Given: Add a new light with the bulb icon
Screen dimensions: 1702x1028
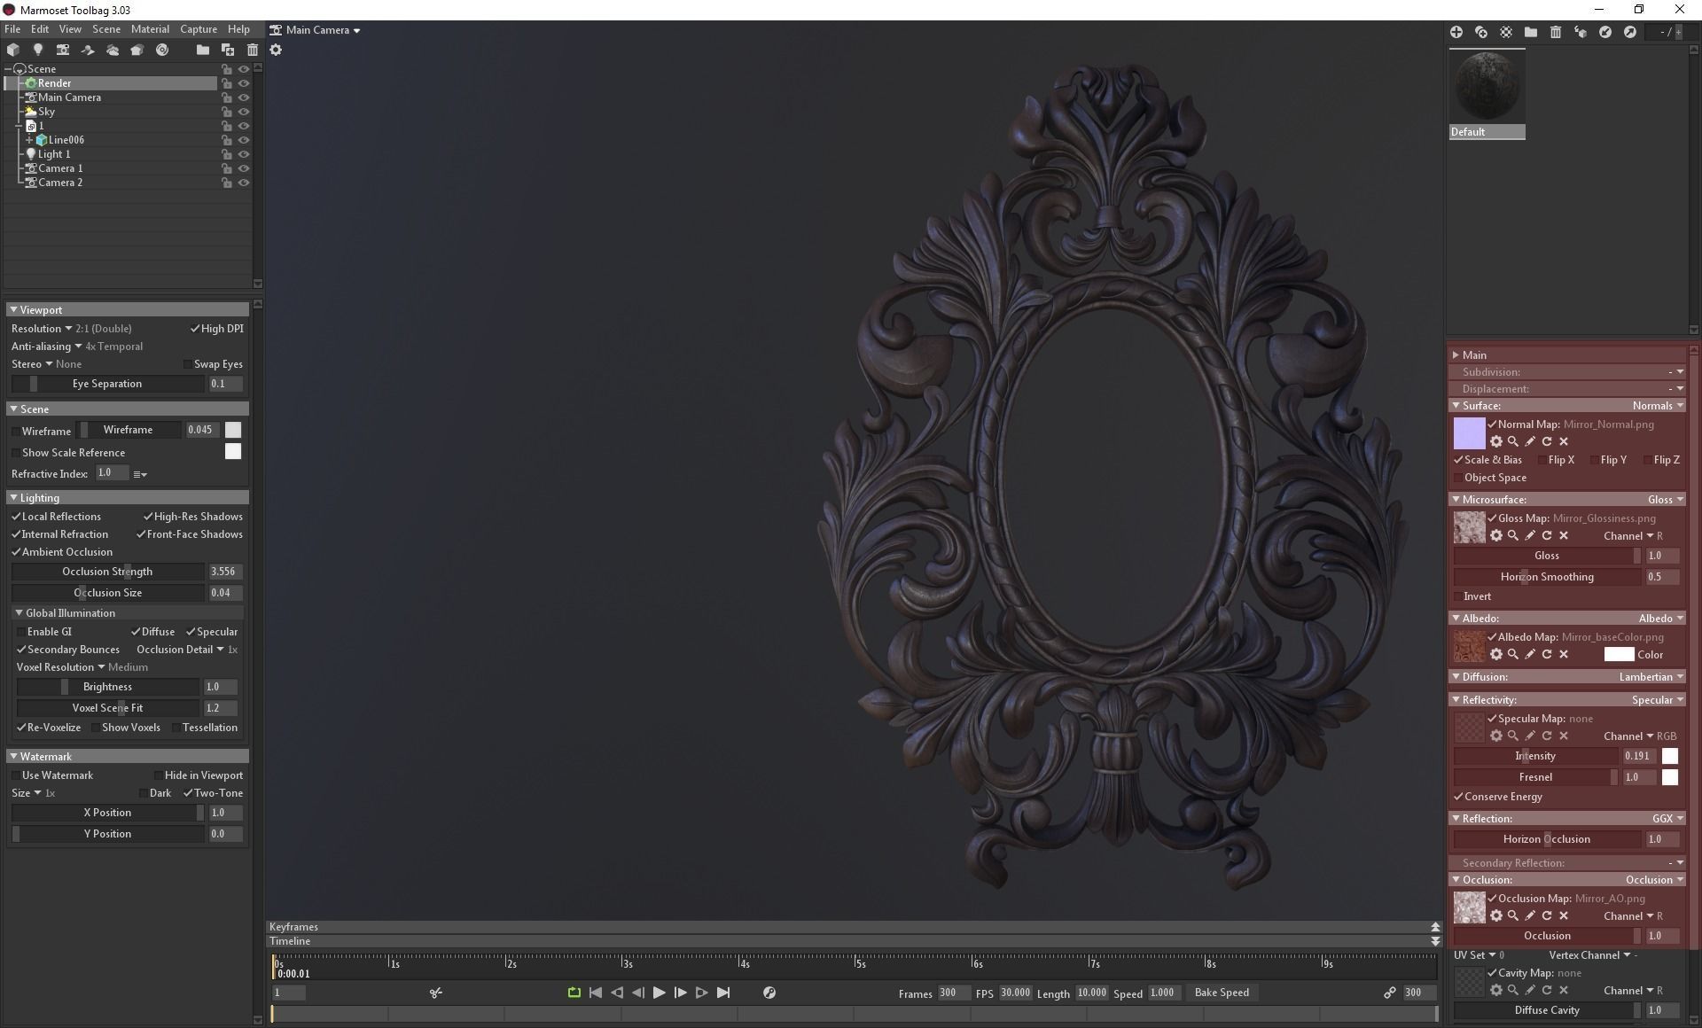Looking at the screenshot, I should click(x=38, y=50).
